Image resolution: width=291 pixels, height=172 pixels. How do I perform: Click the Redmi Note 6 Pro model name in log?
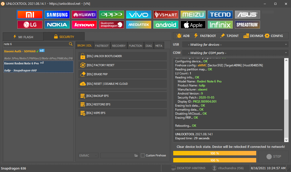pos(209,81)
